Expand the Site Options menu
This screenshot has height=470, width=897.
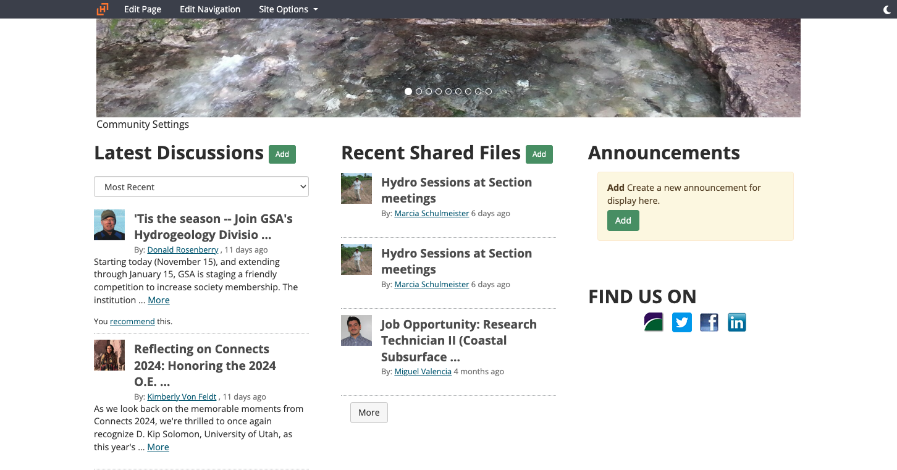[x=288, y=9]
